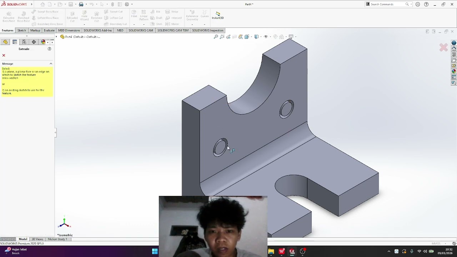Click the Instant3D tool
Image resolution: width=457 pixels, height=257 pixels.
(218, 15)
